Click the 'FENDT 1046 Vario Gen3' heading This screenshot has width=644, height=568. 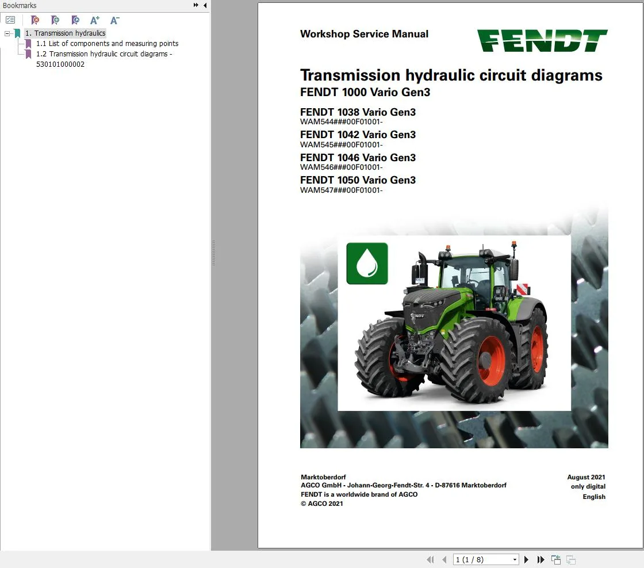tap(358, 158)
